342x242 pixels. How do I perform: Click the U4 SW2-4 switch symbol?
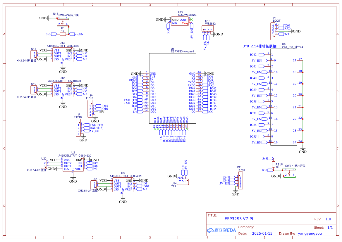click(x=290, y=173)
